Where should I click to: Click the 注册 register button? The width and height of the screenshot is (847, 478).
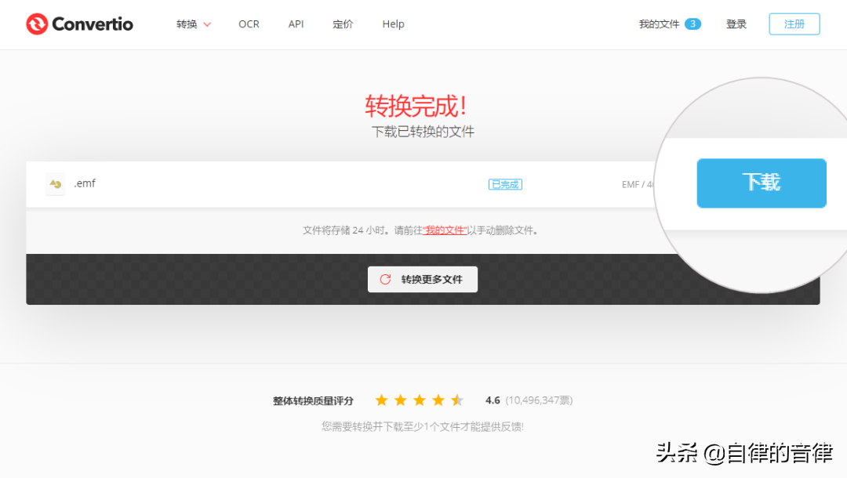[x=794, y=24]
